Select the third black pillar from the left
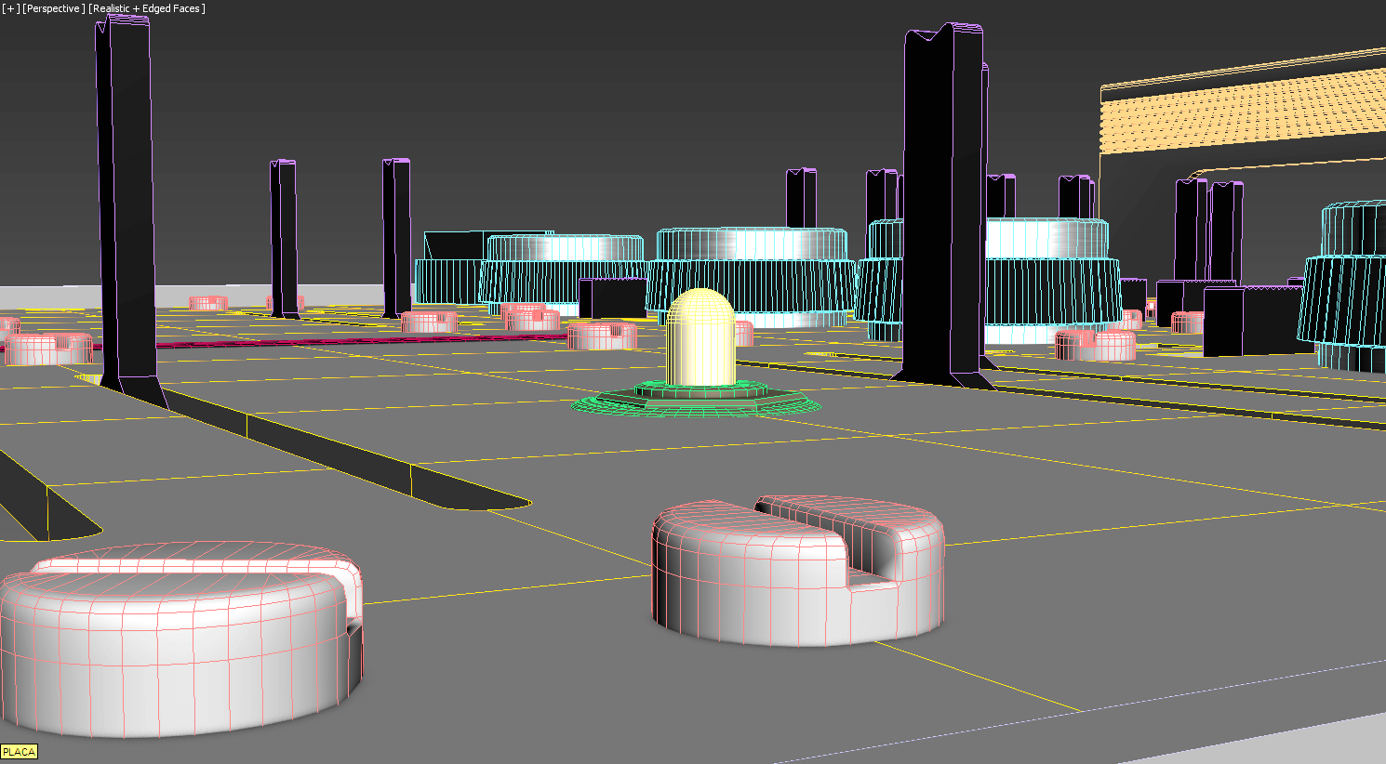The image size is (1386, 764). (x=396, y=237)
